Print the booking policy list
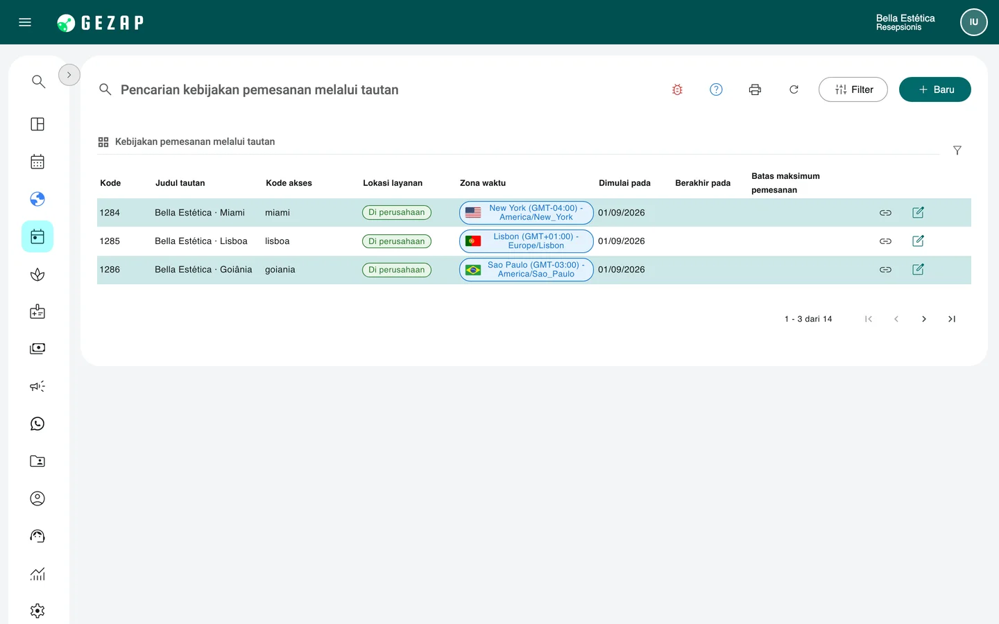999x624 pixels. click(755, 89)
